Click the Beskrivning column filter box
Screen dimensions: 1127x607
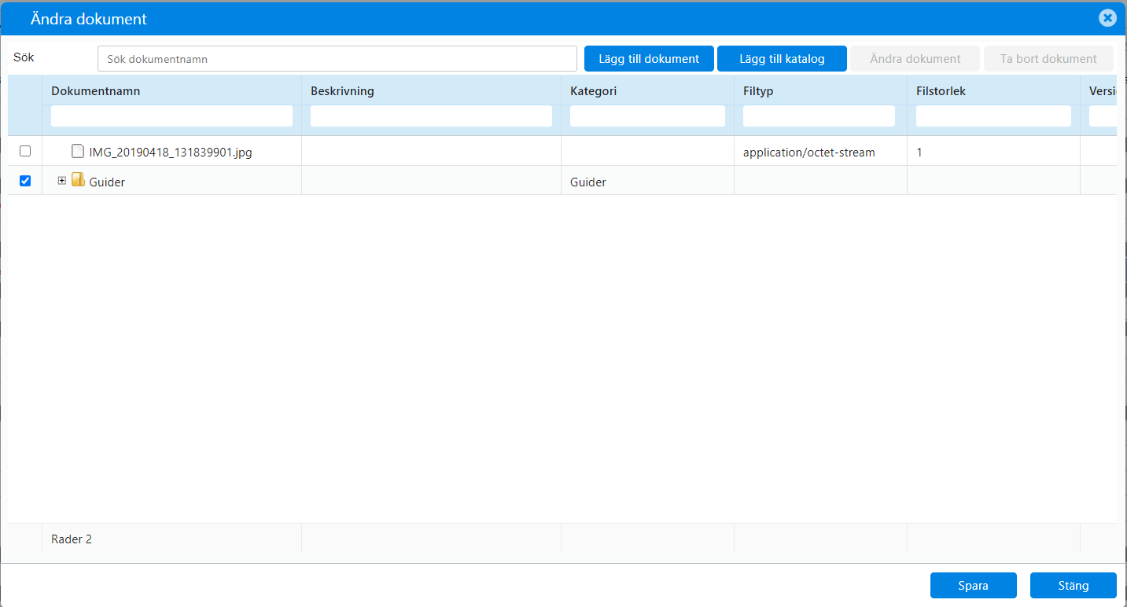pyautogui.click(x=431, y=116)
